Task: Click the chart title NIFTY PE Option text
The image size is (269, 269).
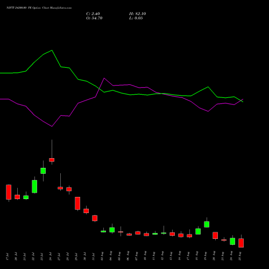Action: pyautogui.click(x=39, y=8)
